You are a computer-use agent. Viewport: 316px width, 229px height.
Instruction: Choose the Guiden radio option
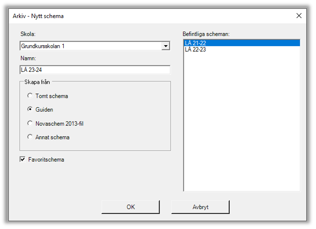point(30,110)
